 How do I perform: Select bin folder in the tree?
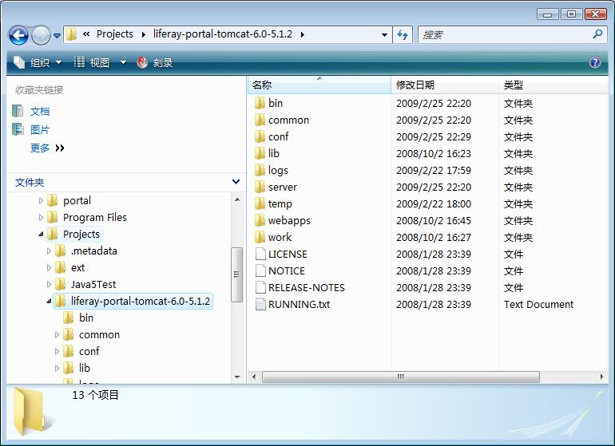coord(86,318)
